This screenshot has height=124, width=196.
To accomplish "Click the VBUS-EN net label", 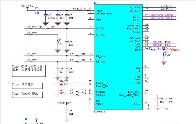I will click(x=166, y=6).
